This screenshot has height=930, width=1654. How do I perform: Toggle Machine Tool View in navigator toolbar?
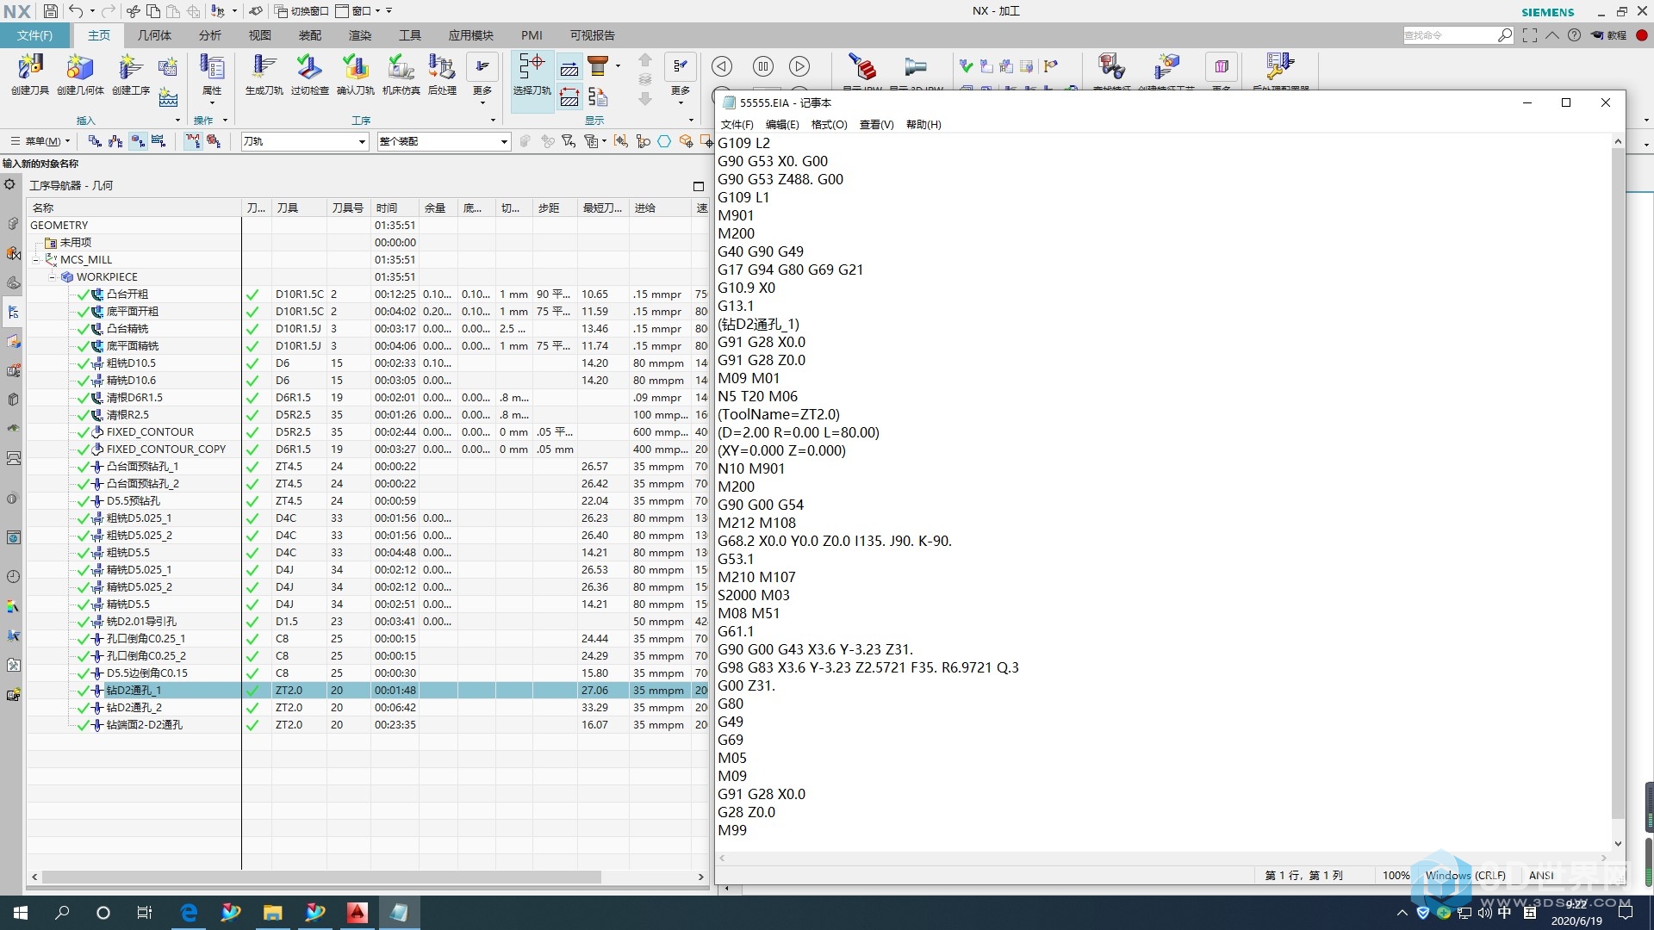(x=115, y=141)
